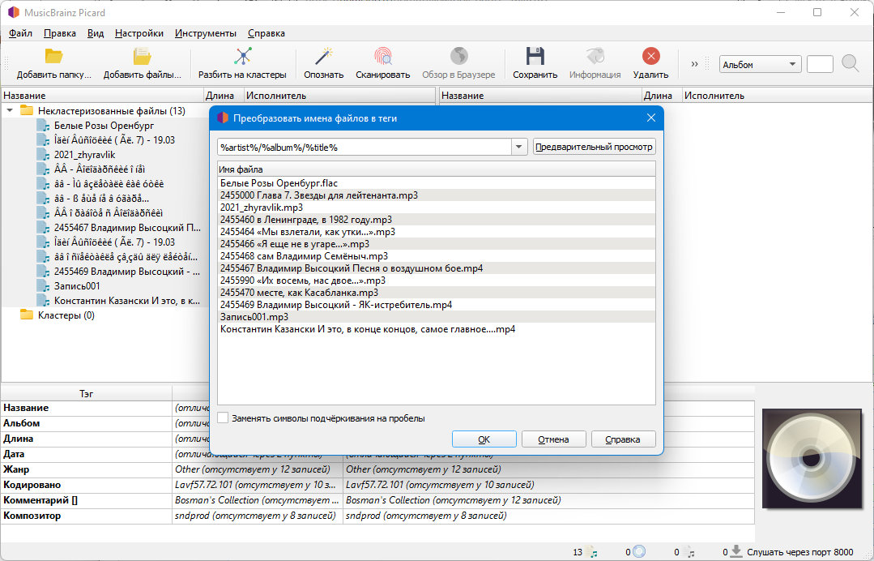Image resolution: width=874 pixels, height=561 pixels.
Task: Click the Добавить папку folder icon
Action: click(53, 56)
